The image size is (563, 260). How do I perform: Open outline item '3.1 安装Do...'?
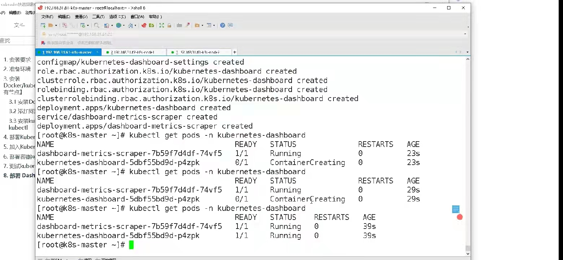point(22,102)
